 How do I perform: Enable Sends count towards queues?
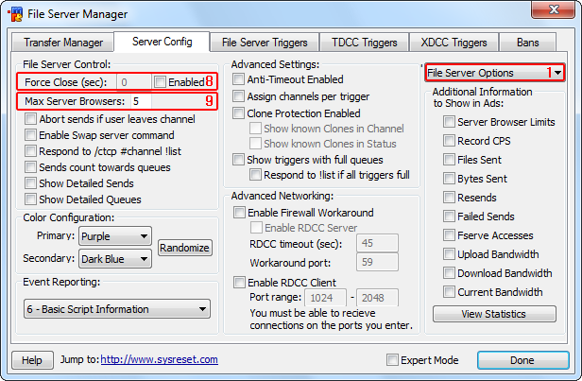click(x=30, y=167)
